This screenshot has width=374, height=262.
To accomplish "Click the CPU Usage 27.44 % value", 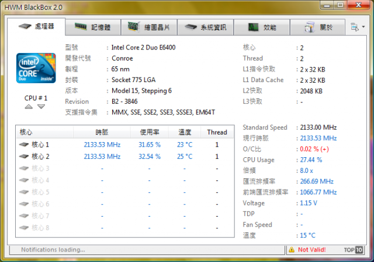I will (x=311, y=160).
